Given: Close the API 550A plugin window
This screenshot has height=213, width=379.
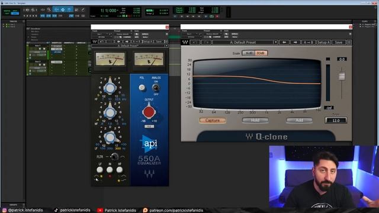Looking at the screenshot, I should 167,27.
